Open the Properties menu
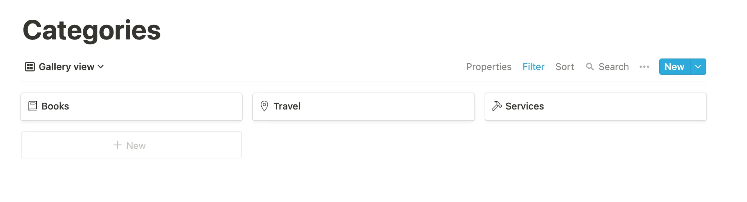The width and height of the screenshot is (747, 202). tap(488, 67)
